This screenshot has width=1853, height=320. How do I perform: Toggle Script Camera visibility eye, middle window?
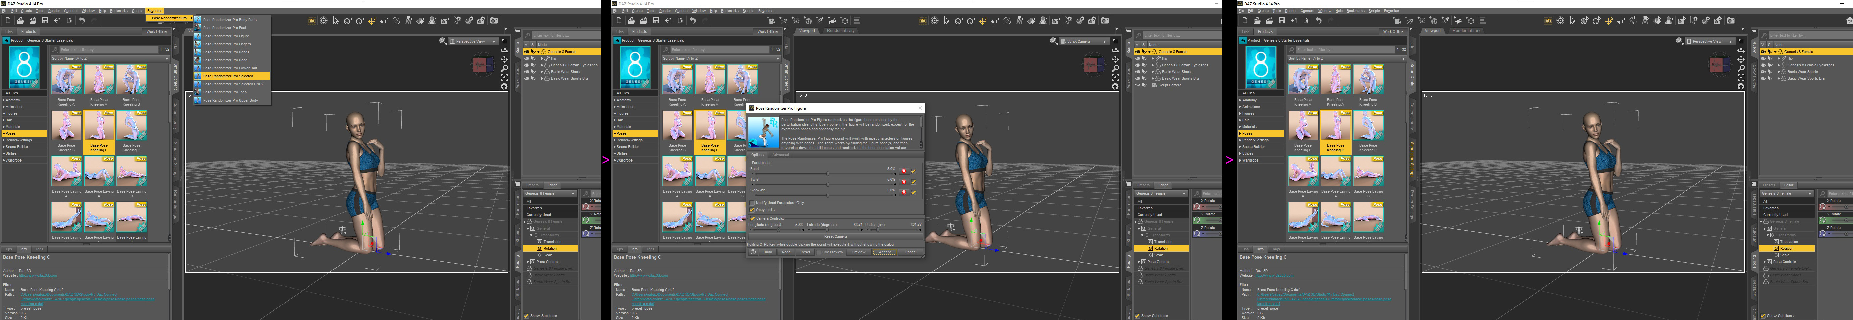[1137, 85]
